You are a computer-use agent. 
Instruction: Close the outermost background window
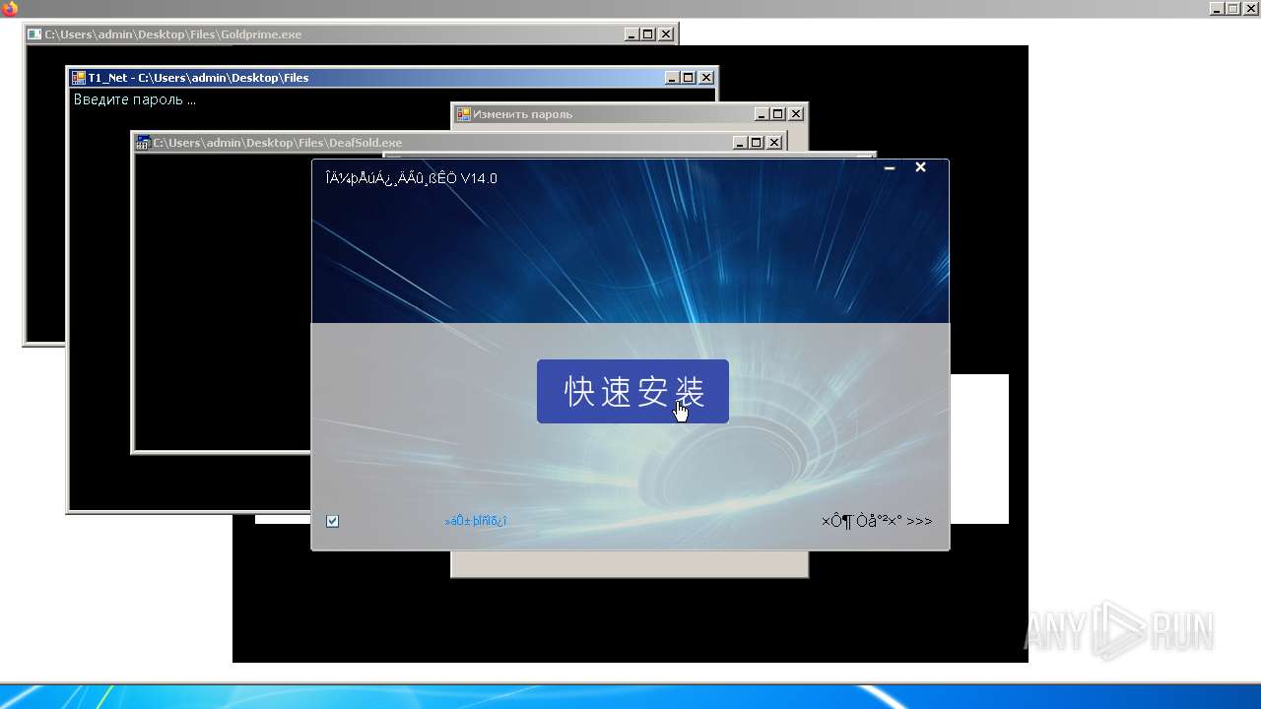click(x=1251, y=8)
